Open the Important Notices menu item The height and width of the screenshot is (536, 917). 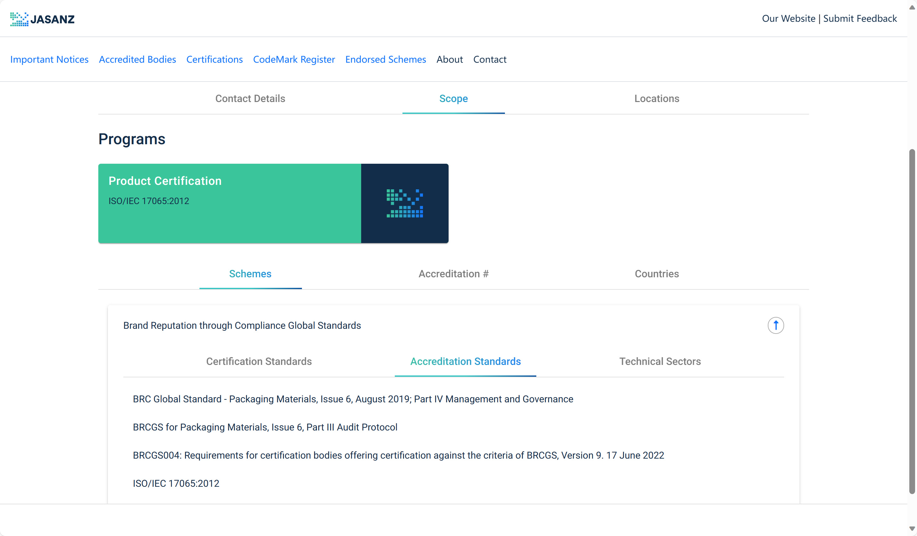pyautogui.click(x=49, y=59)
